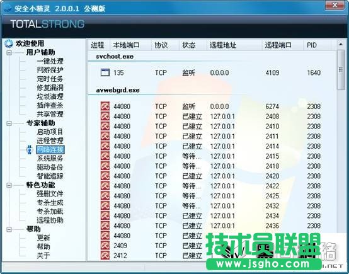Screen dimensions: 349x274
Task: Collapse the 帮助 tree group
Action: point(9,229)
